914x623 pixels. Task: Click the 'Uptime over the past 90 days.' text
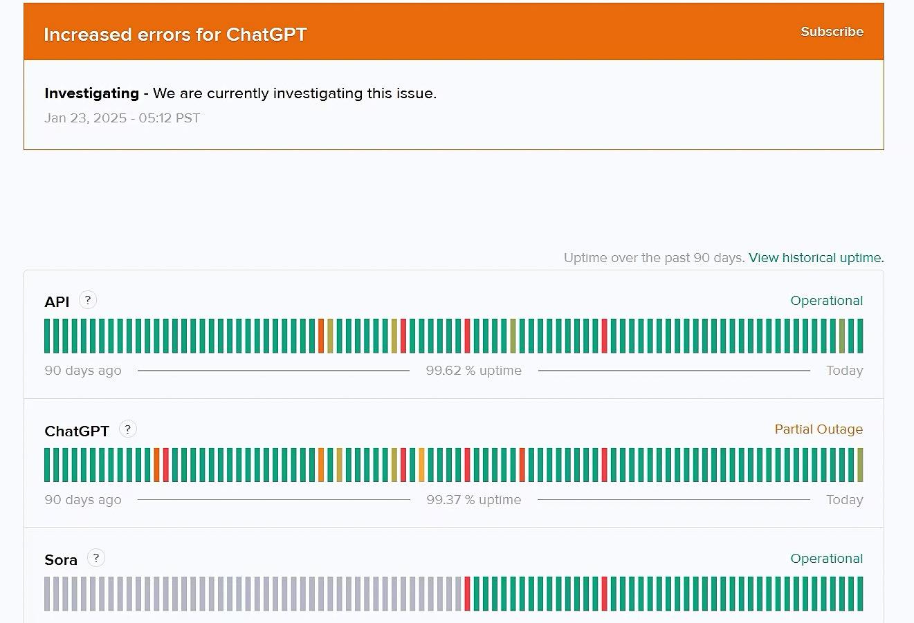[x=654, y=258]
